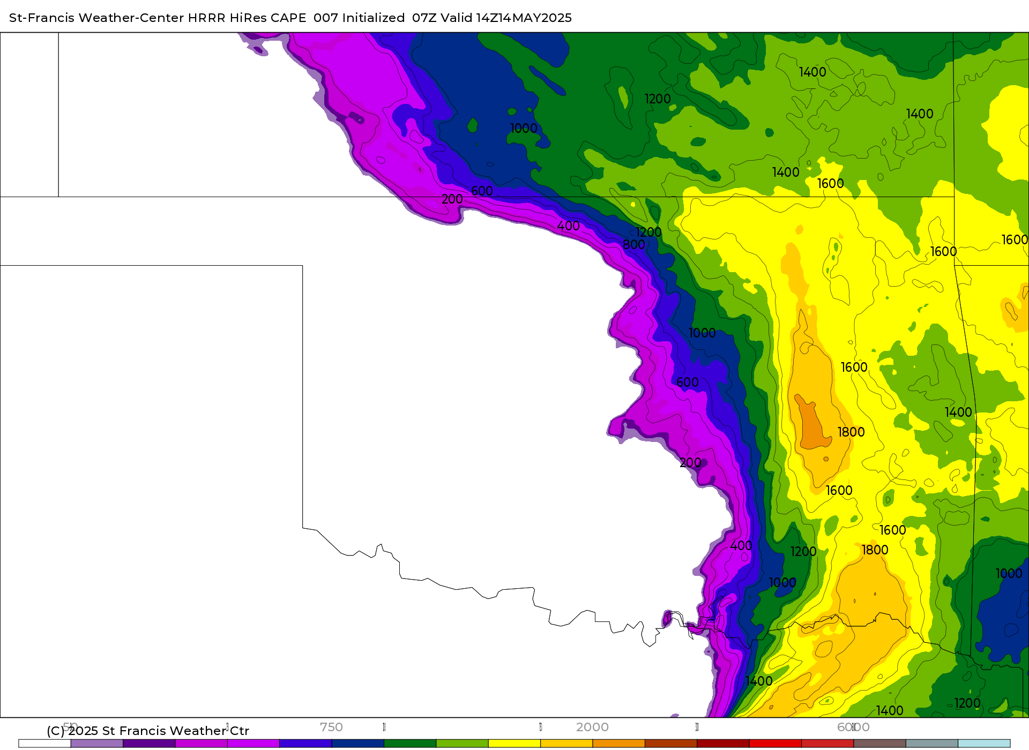
Task: Click the white swatch in the legend bar
Action: [x=44, y=744]
